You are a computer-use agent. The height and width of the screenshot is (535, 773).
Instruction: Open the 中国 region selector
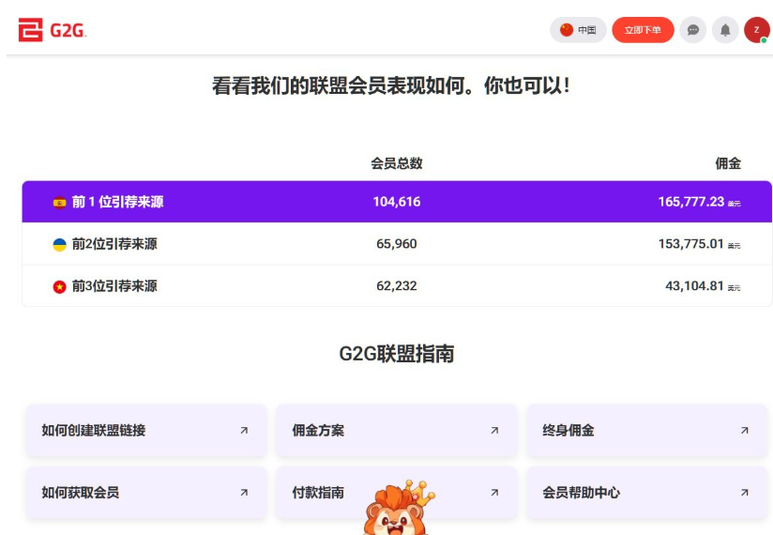pos(578,30)
